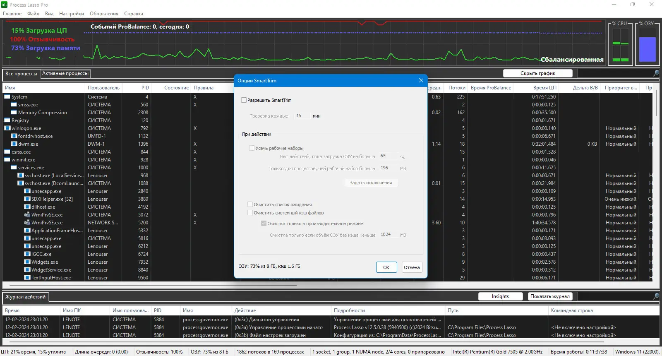Image resolution: width=662 pixels, height=356 pixels.
Task: Sort by the Потоки column header
Action: click(456, 88)
